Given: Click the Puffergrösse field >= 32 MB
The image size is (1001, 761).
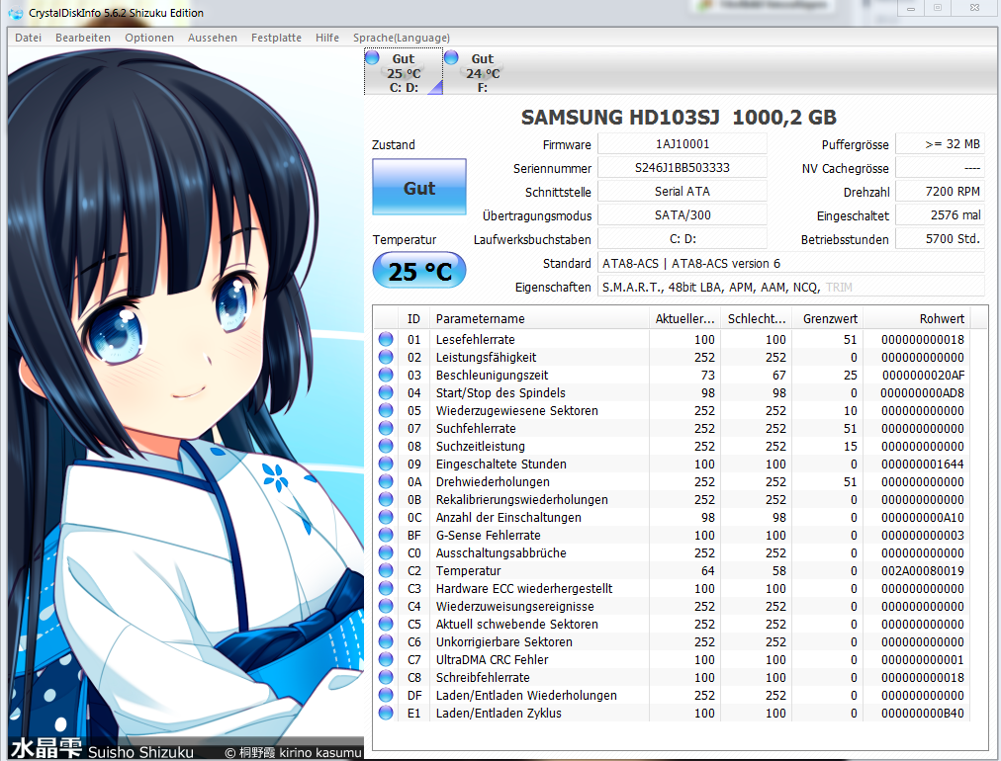Looking at the screenshot, I should click(x=940, y=144).
